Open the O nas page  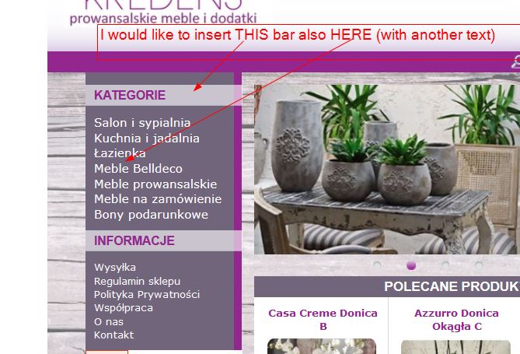(109, 322)
